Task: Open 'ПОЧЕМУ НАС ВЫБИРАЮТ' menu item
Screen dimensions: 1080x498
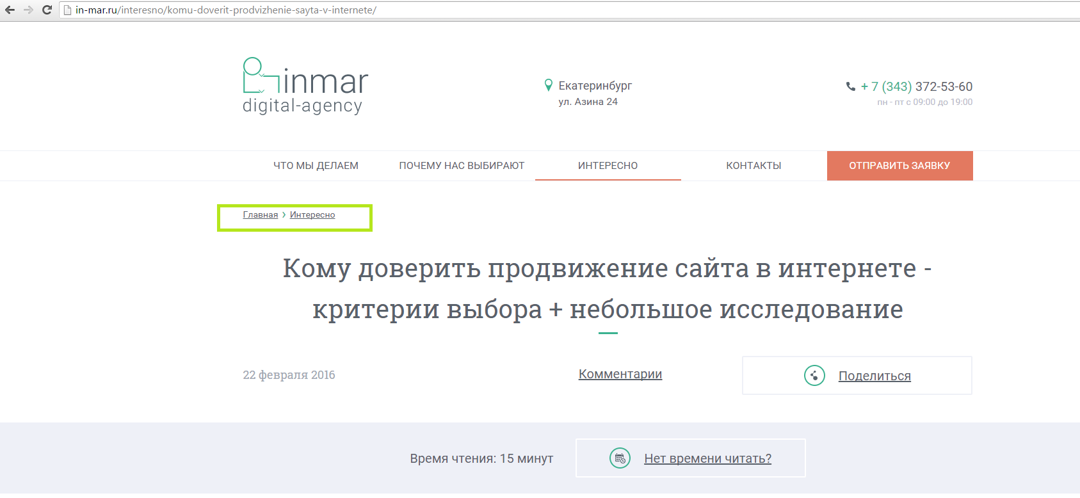Action: pyautogui.click(x=462, y=166)
